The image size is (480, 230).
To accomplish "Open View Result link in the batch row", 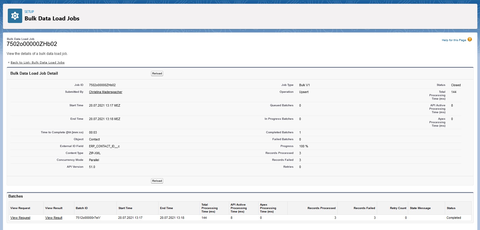I will 54,218.
